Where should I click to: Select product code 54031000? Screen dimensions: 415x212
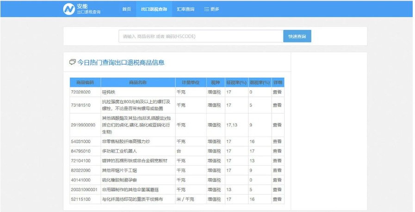pos(81,142)
